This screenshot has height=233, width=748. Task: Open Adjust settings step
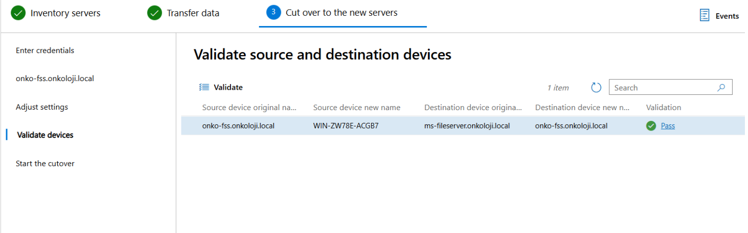(42, 107)
